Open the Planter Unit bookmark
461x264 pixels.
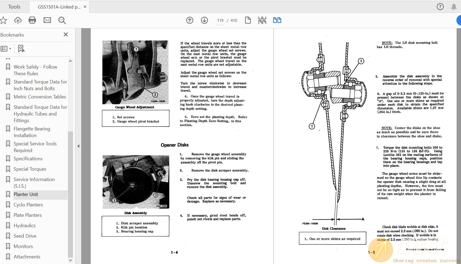tap(26, 194)
